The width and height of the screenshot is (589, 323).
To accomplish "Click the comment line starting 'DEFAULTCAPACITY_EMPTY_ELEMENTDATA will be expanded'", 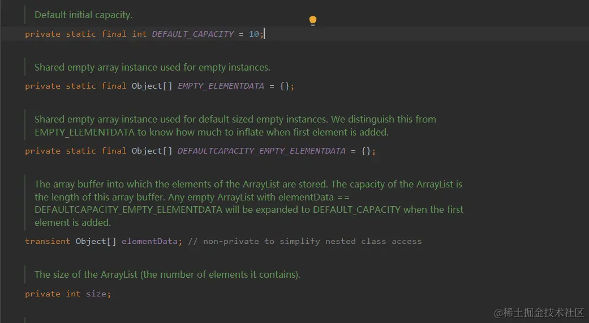I will pos(249,210).
